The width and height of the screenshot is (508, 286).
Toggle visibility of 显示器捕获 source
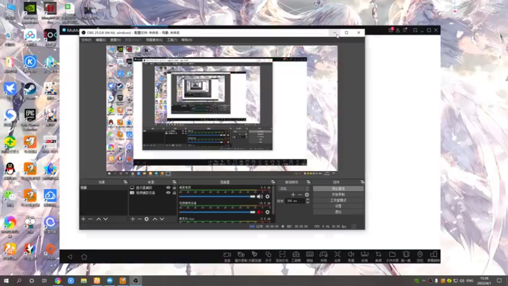click(x=168, y=187)
